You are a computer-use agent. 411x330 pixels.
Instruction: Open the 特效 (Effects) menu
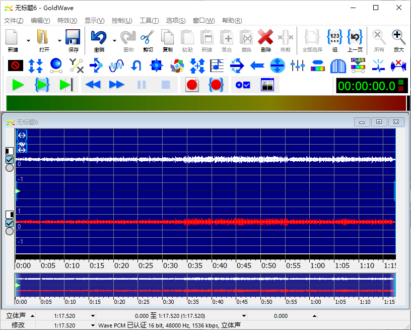[x=67, y=21]
